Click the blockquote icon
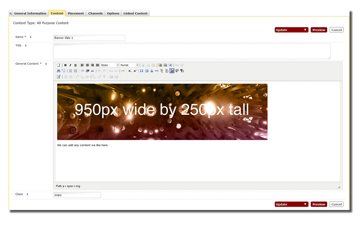Image resolution: width=363 pixels, height=233 pixels. [93, 71]
